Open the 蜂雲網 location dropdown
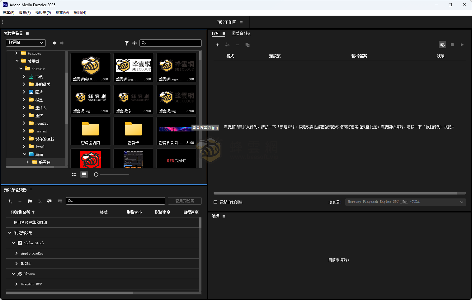 tap(26, 43)
